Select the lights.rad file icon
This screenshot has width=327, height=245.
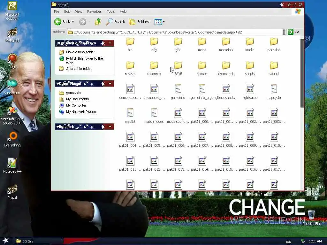250,89
